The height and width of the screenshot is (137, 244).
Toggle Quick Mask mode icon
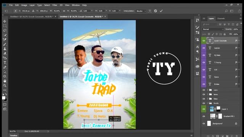[5, 105]
